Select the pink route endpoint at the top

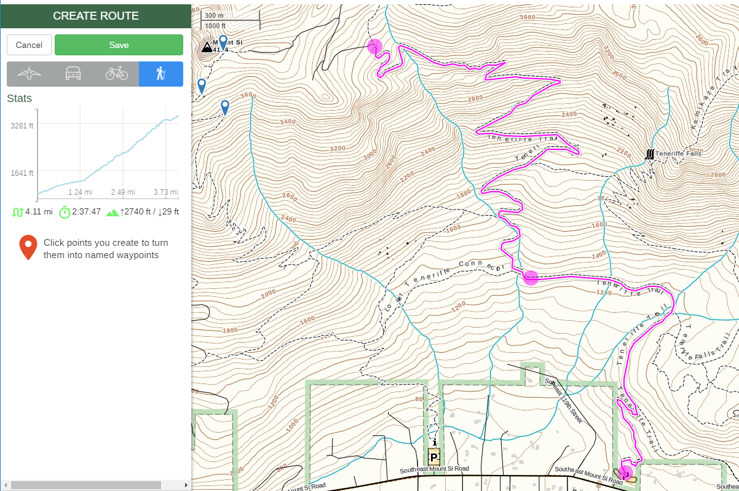pos(374,46)
